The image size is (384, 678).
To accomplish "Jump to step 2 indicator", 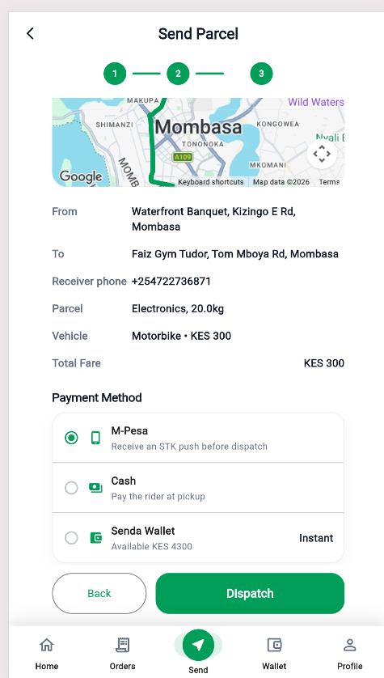I will (x=178, y=74).
